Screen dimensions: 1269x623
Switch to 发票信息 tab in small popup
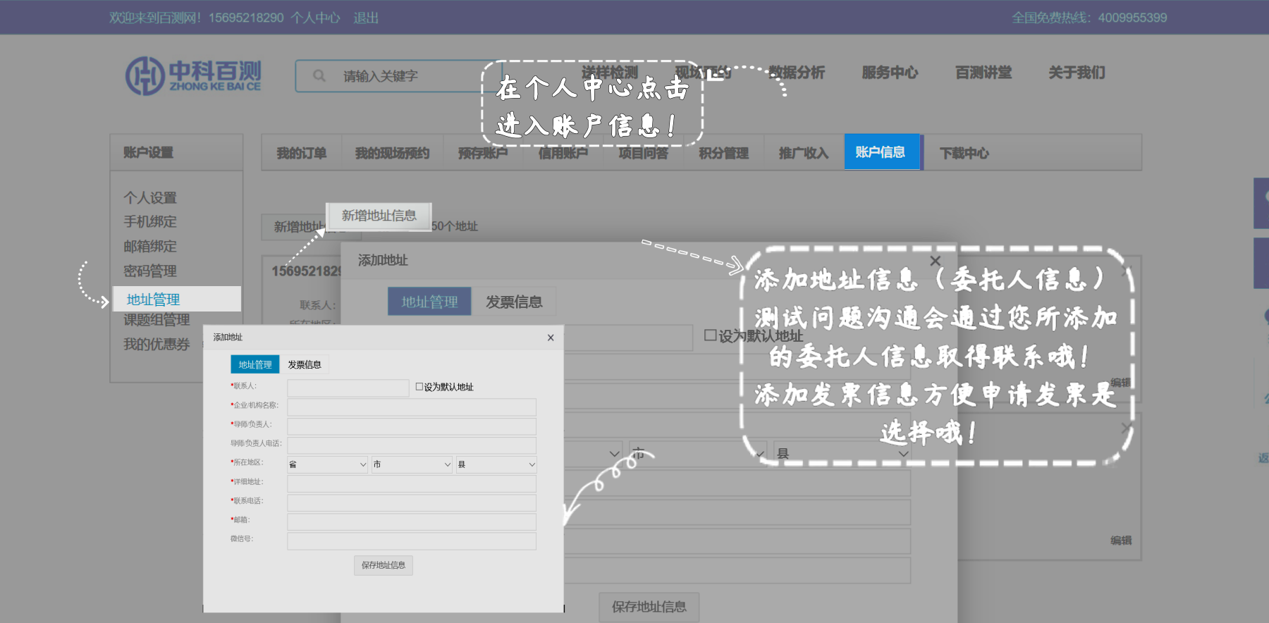(x=305, y=364)
